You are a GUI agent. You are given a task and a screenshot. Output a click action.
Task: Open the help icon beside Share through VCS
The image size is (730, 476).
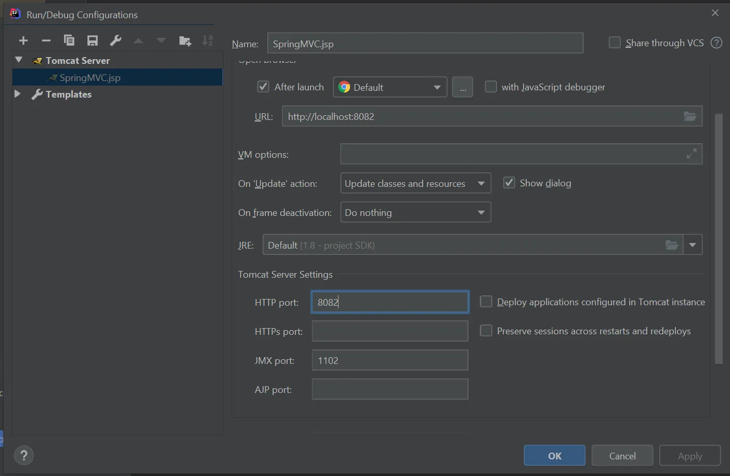716,43
